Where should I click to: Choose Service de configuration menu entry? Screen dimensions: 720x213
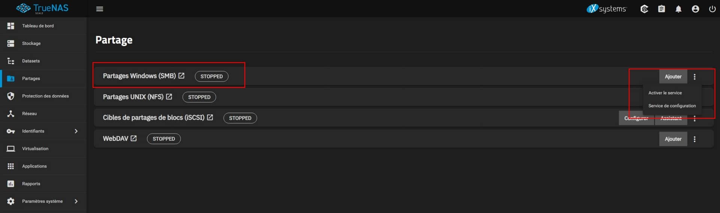[672, 106]
